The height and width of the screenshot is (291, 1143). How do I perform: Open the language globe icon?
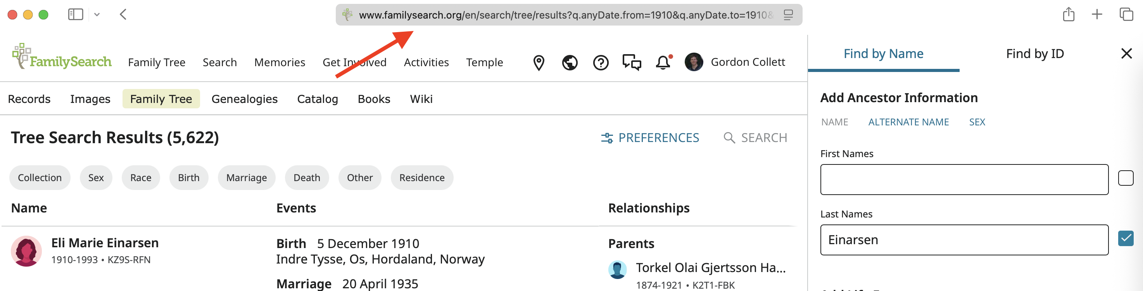pos(570,62)
